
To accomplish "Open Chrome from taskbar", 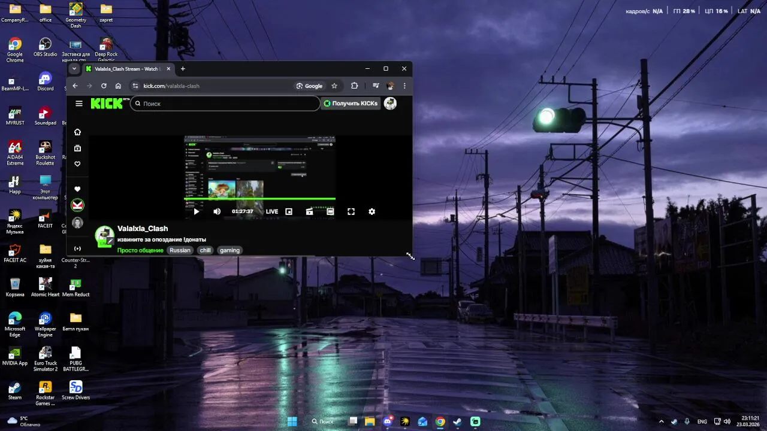I will (x=440, y=421).
